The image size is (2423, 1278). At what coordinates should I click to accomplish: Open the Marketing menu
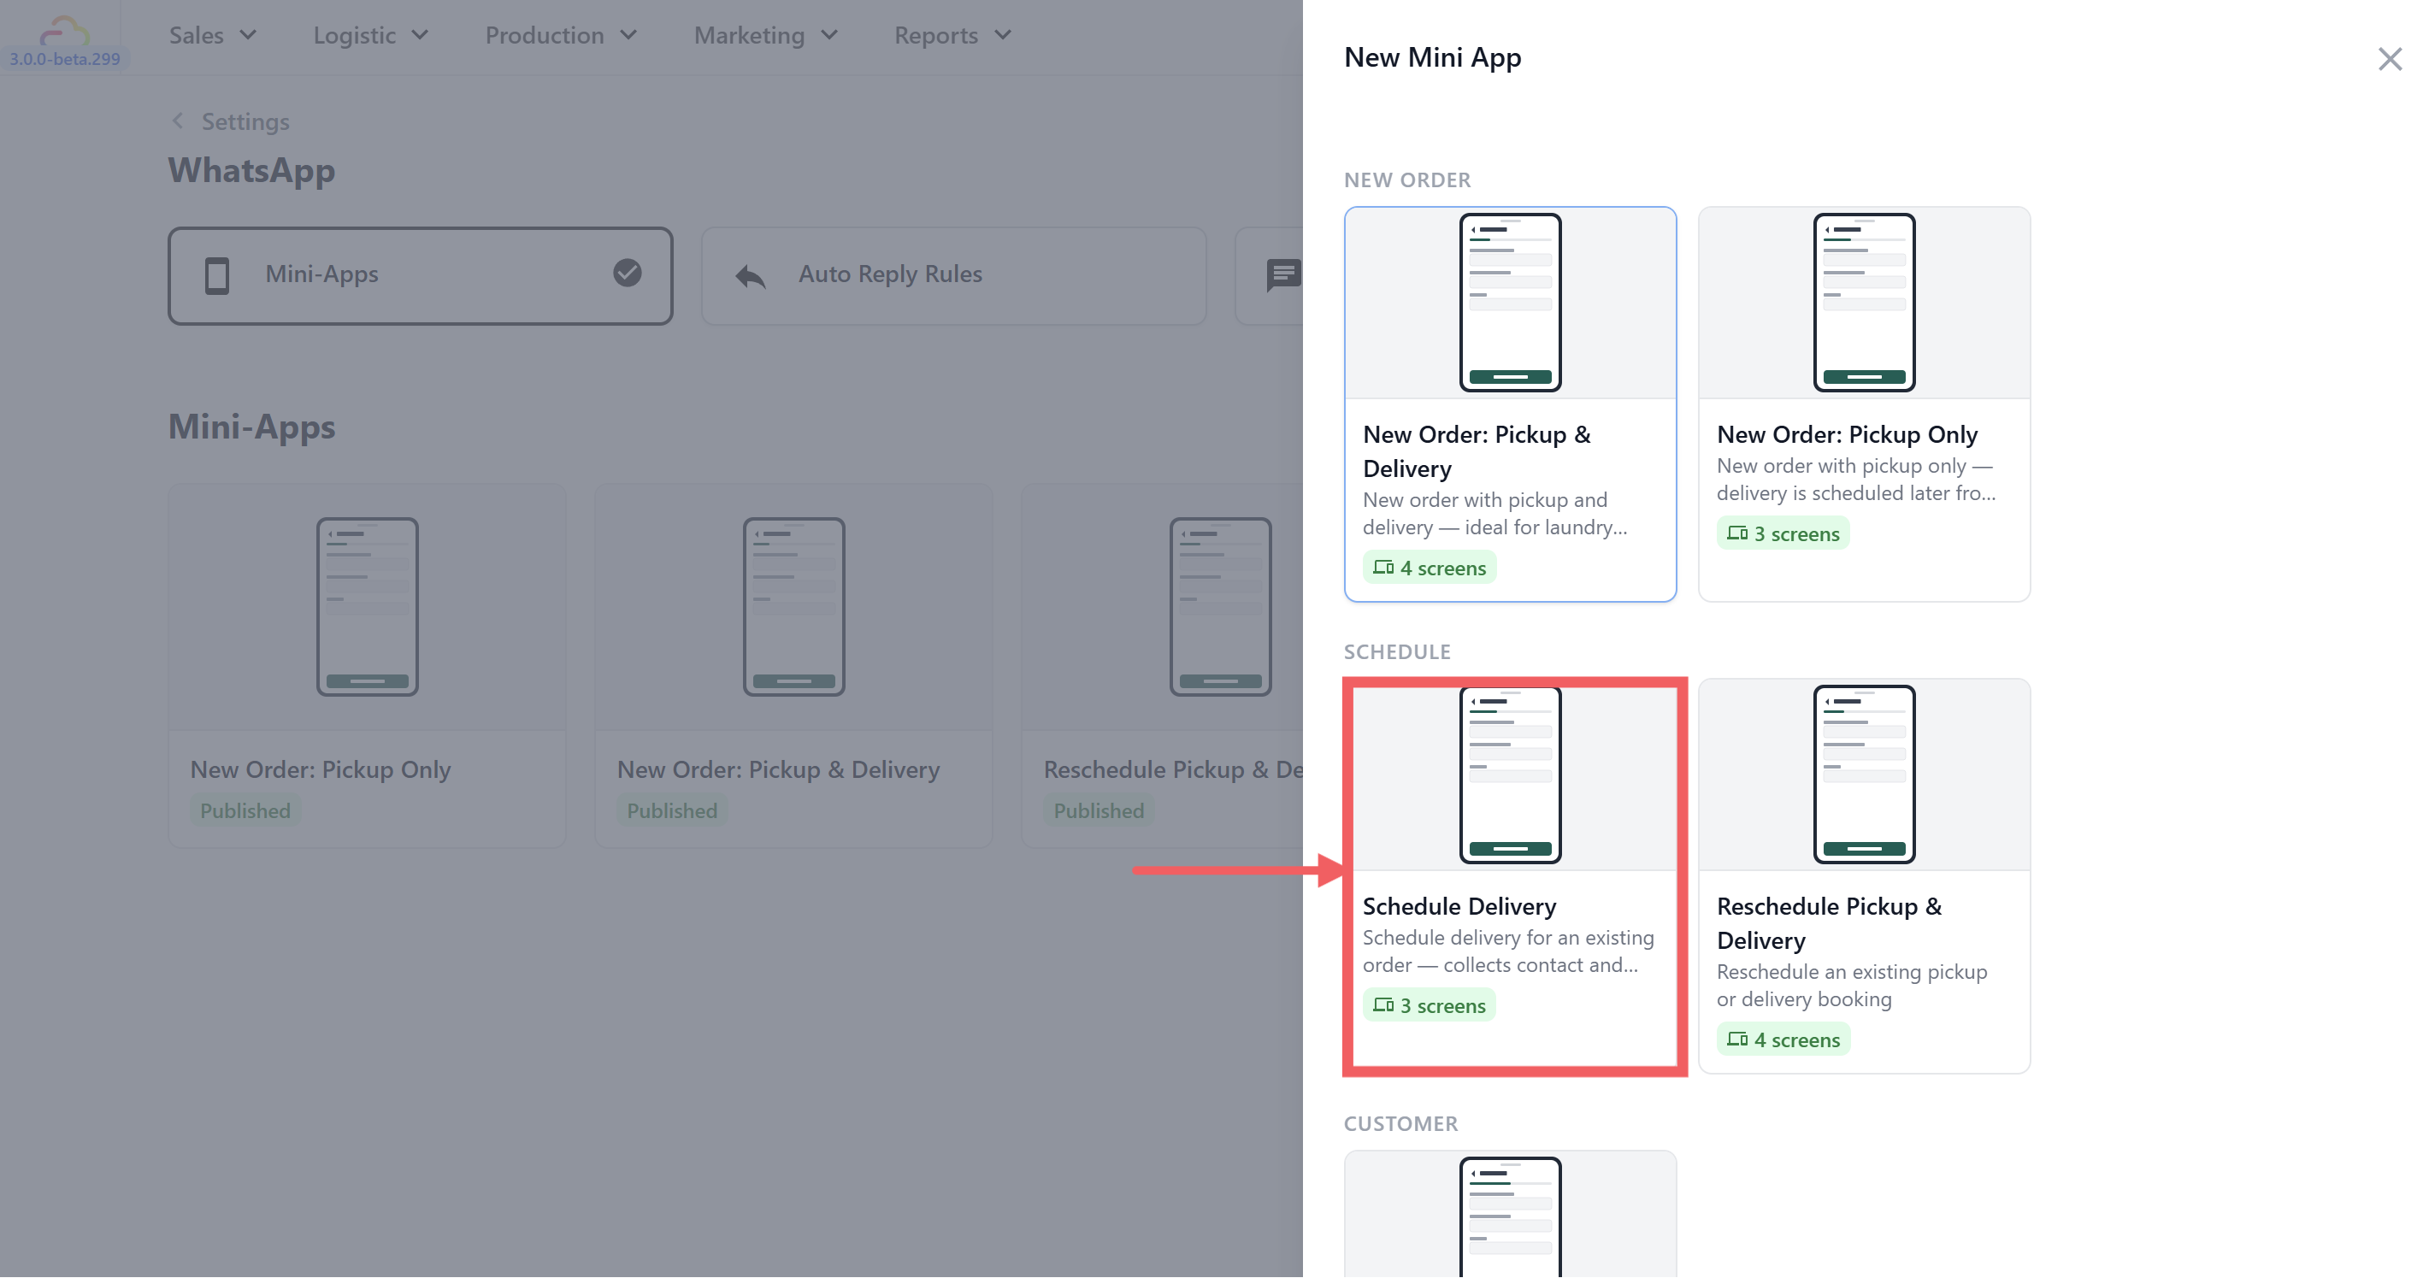tap(766, 36)
